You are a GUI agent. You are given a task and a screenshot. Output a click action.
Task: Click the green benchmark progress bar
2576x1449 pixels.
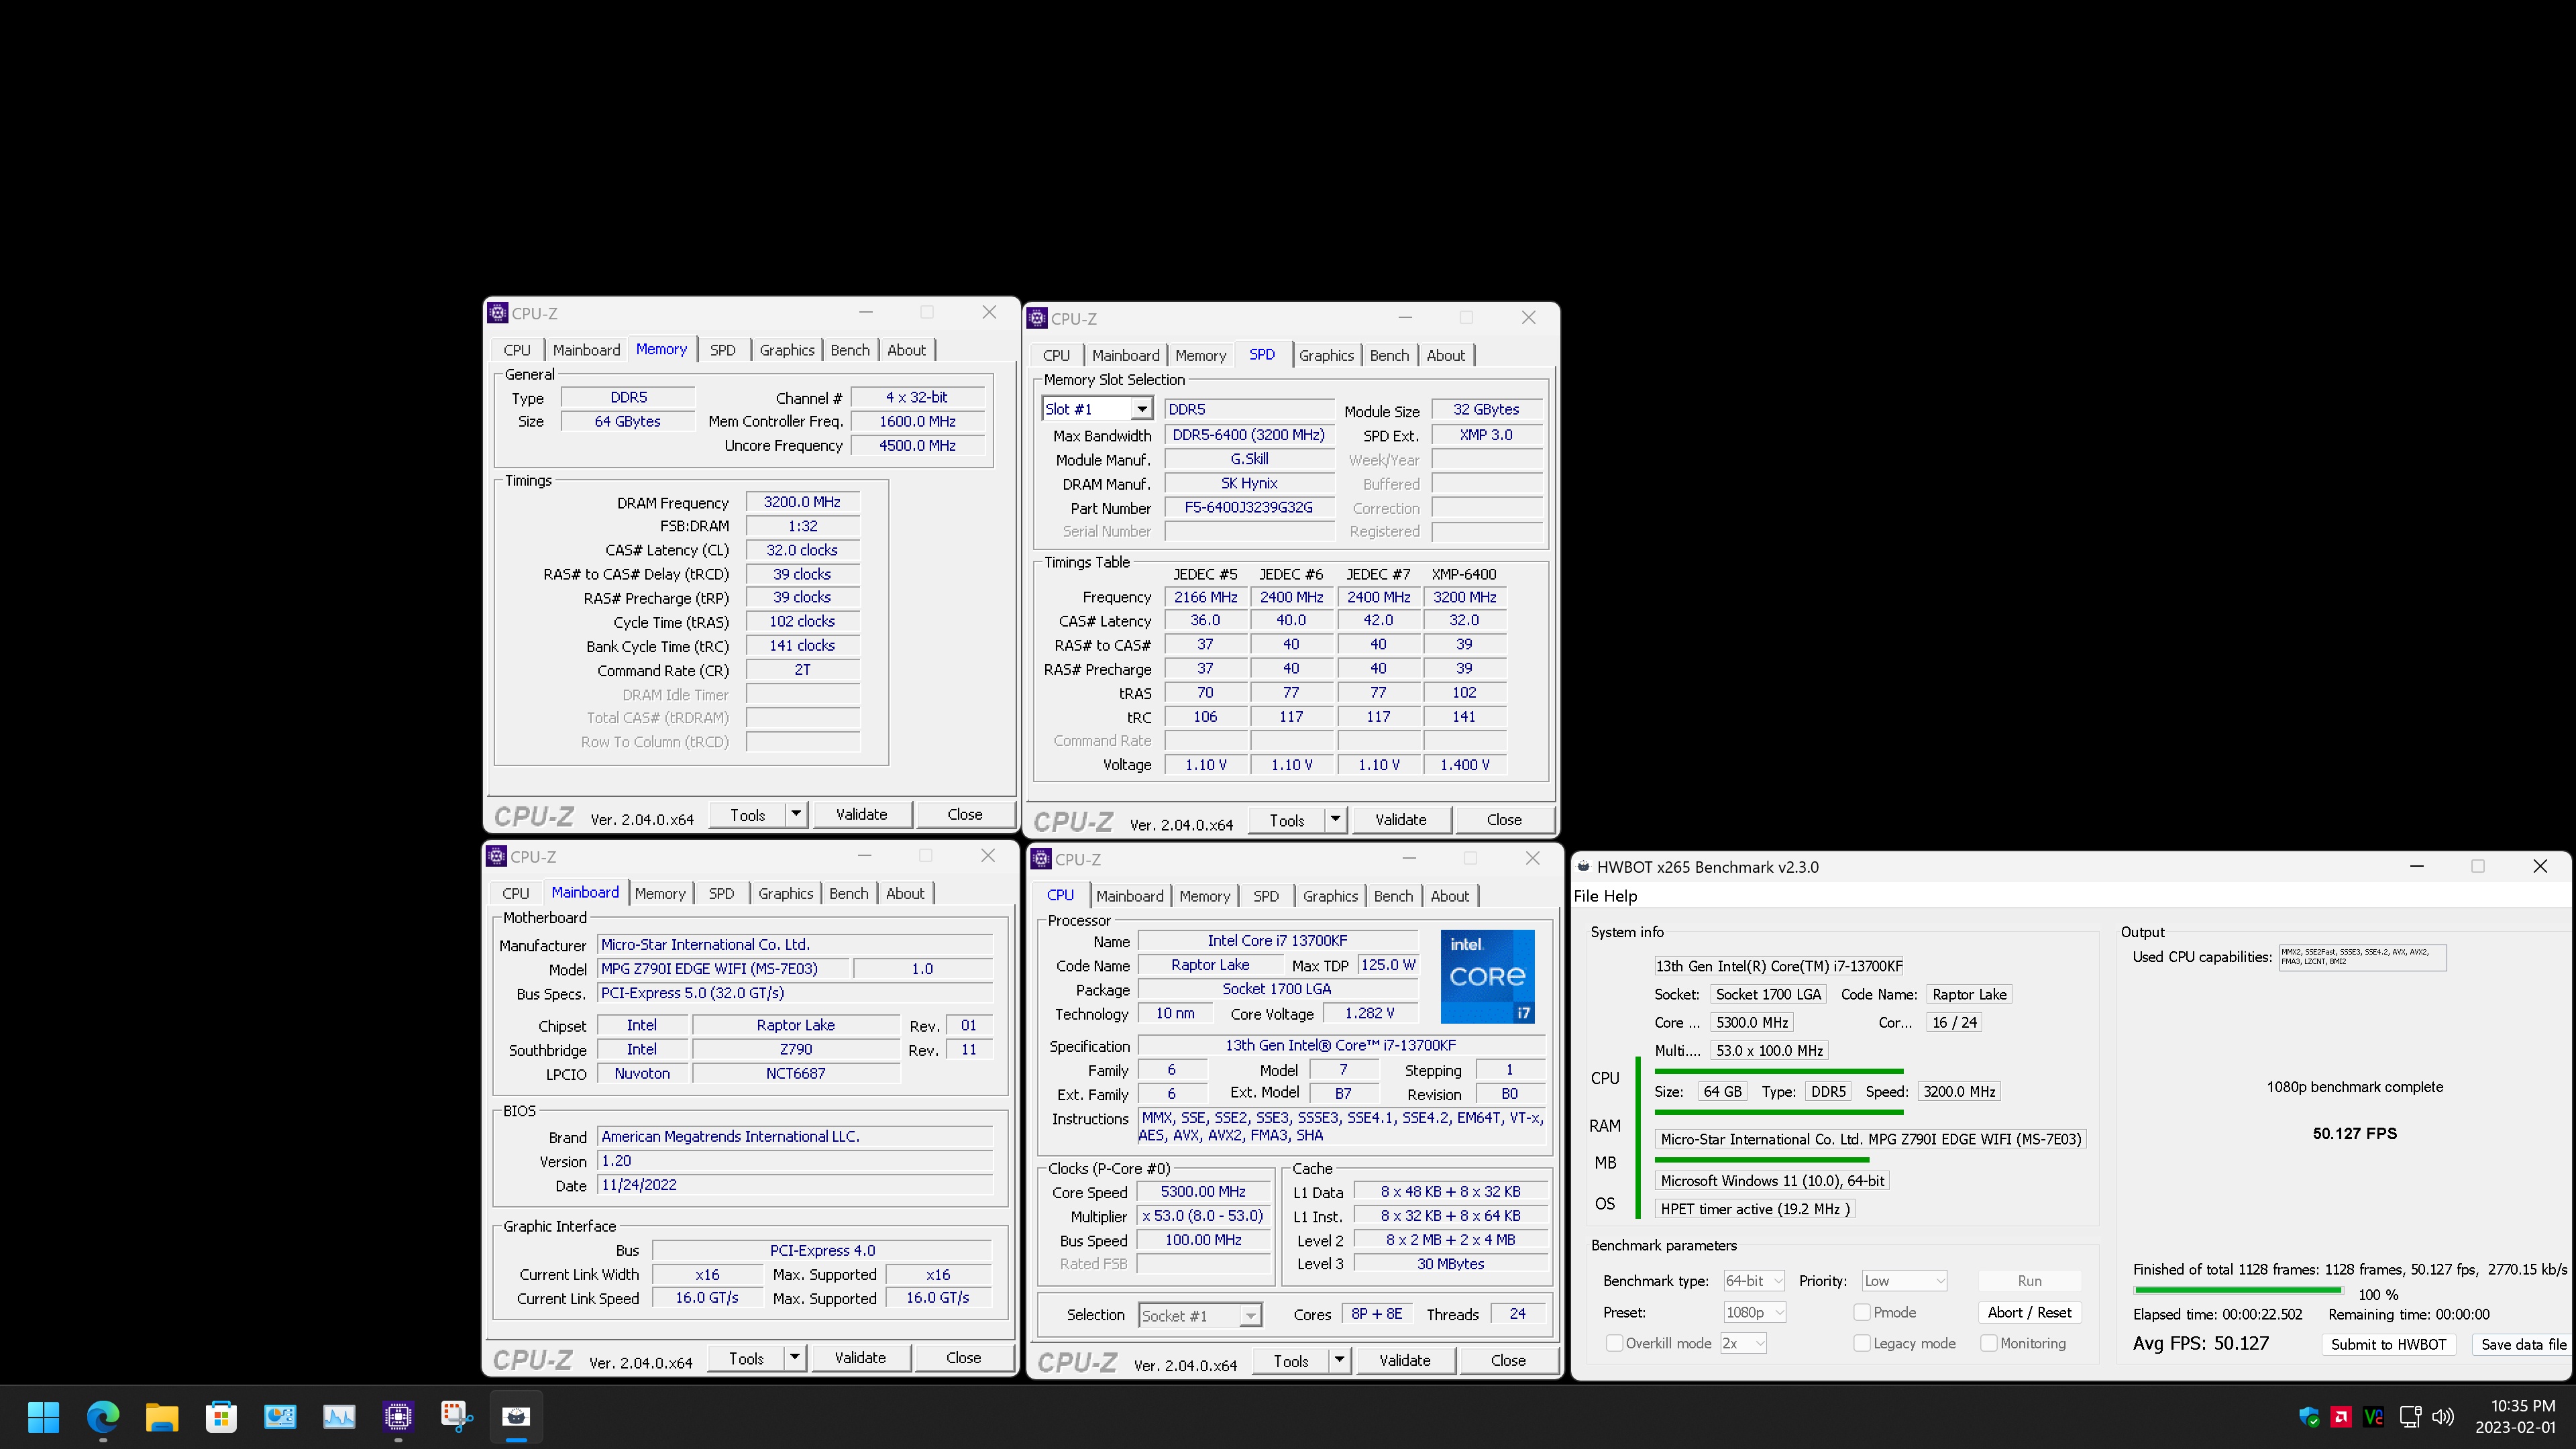[2237, 1291]
